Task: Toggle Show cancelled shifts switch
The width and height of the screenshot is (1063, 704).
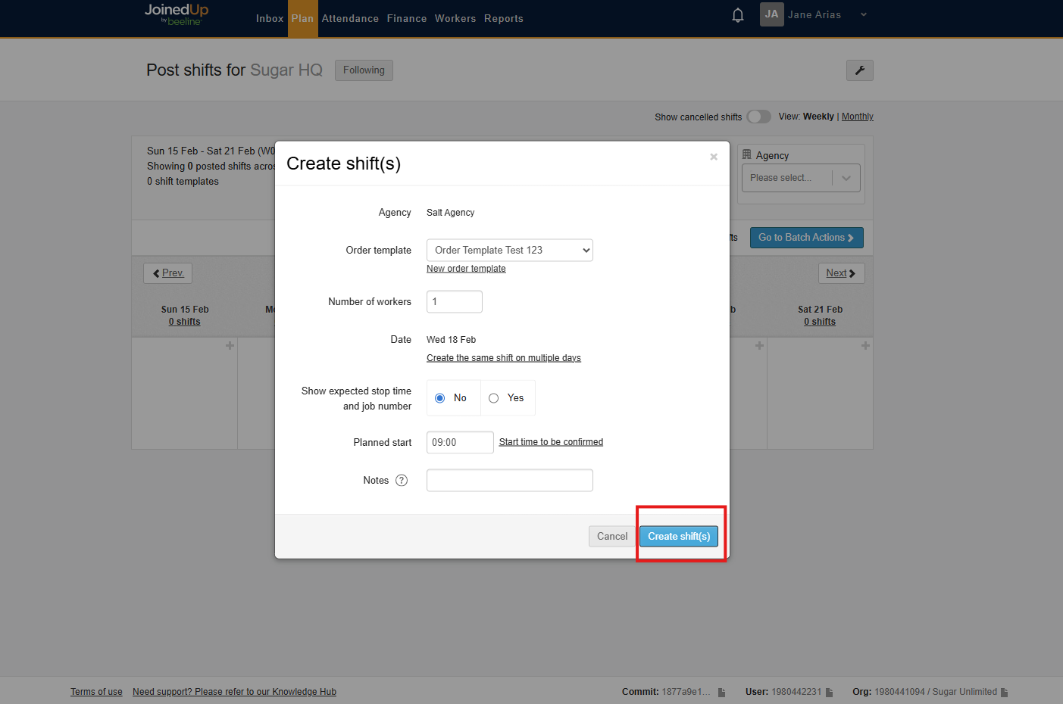Action: tap(758, 117)
